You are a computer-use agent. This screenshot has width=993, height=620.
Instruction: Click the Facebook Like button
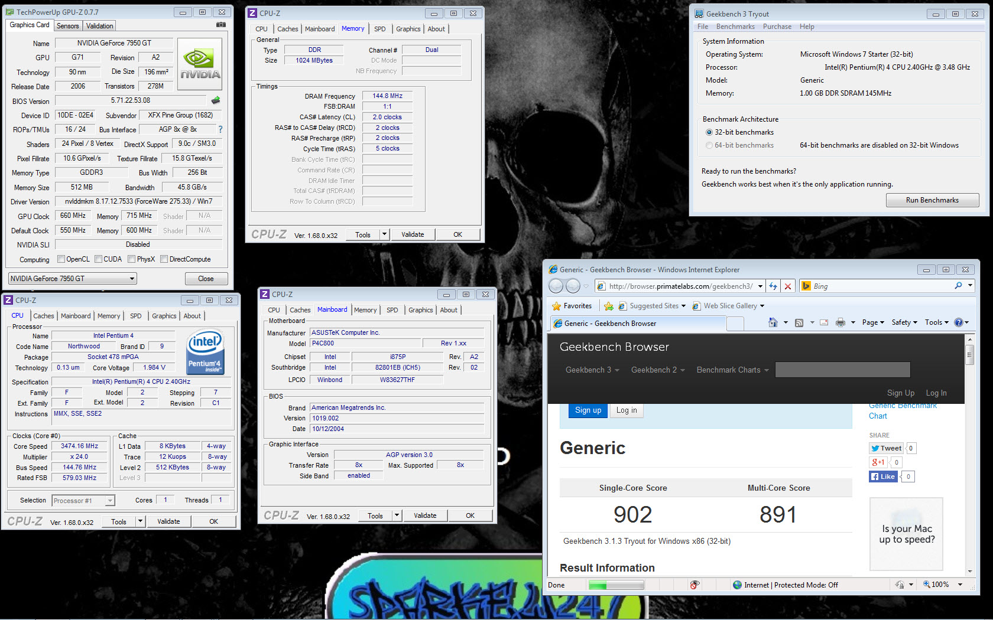[883, 477]
